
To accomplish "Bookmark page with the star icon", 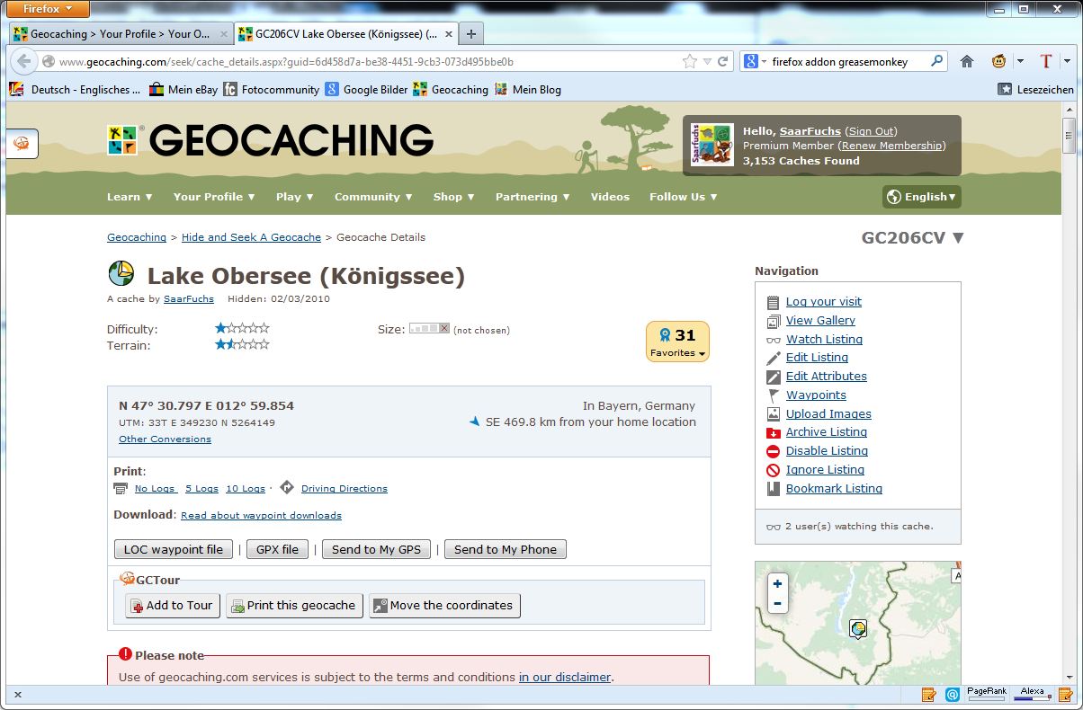I will point(690,62).
